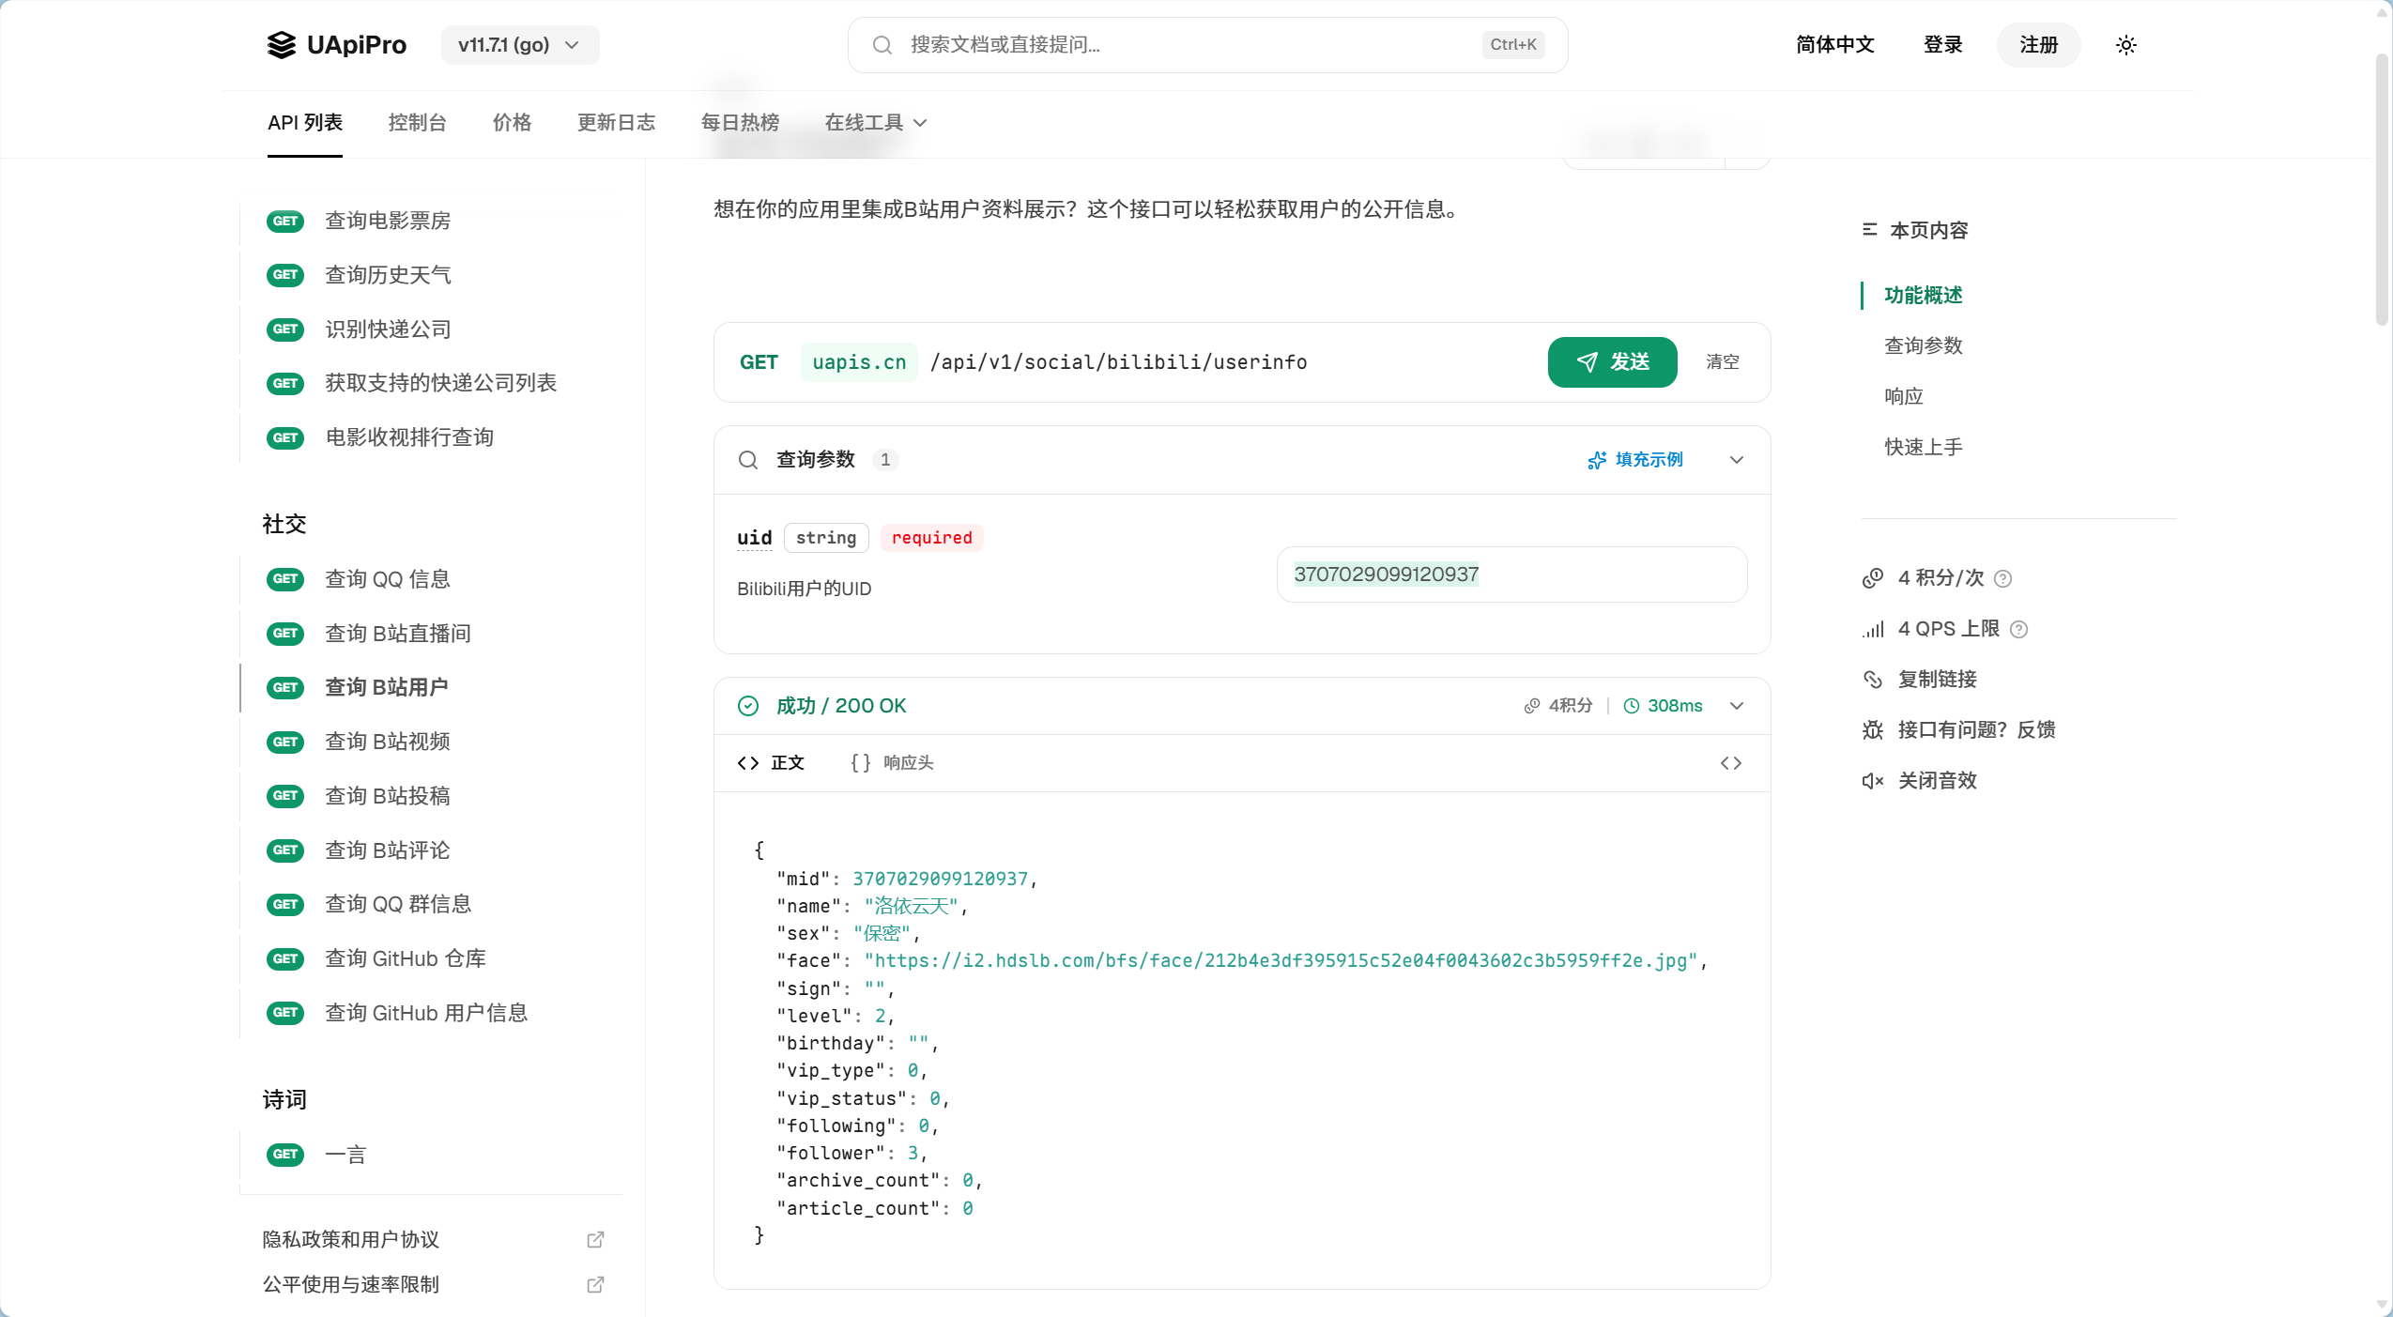This screenshot has width=2393, height=1317.
Task: Click the page vertical scrollbar
Action: [x=2382, y=188]
